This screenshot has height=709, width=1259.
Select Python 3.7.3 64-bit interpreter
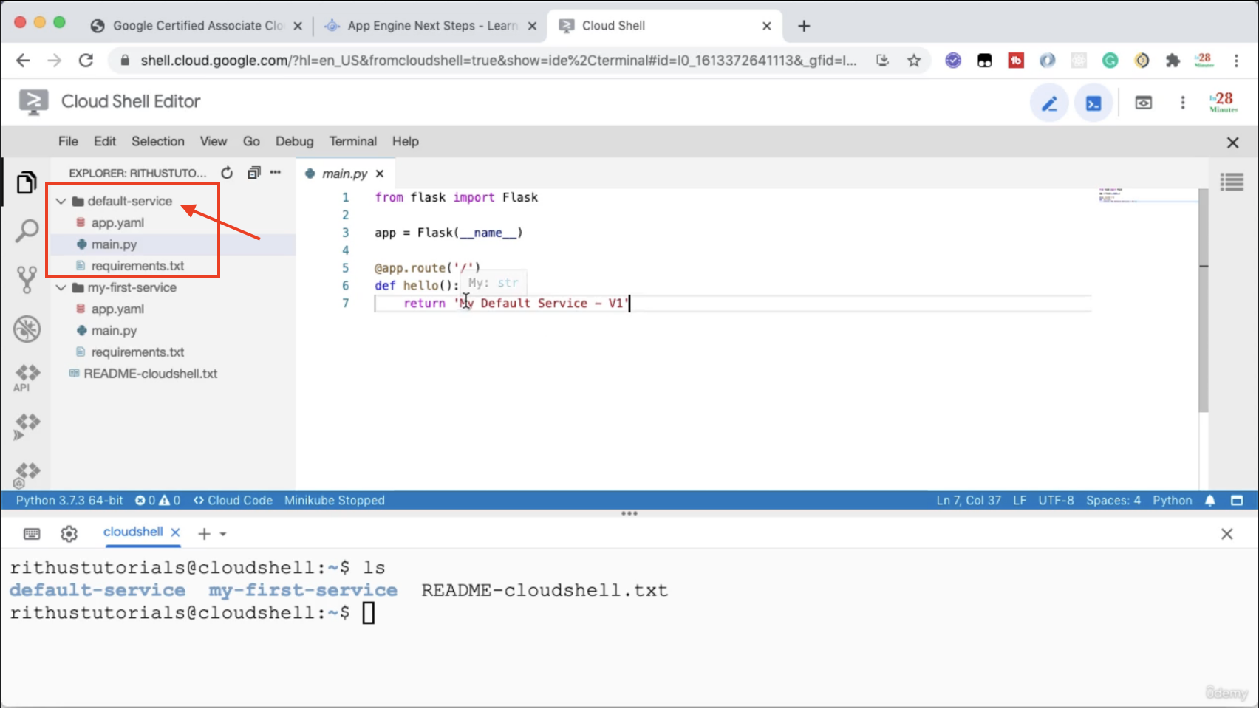[x=69, y=501]
